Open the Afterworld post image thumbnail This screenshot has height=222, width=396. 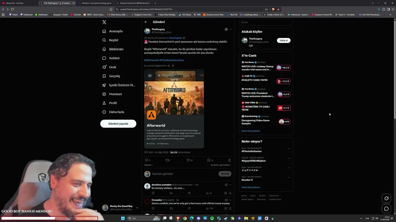[174, 109]
